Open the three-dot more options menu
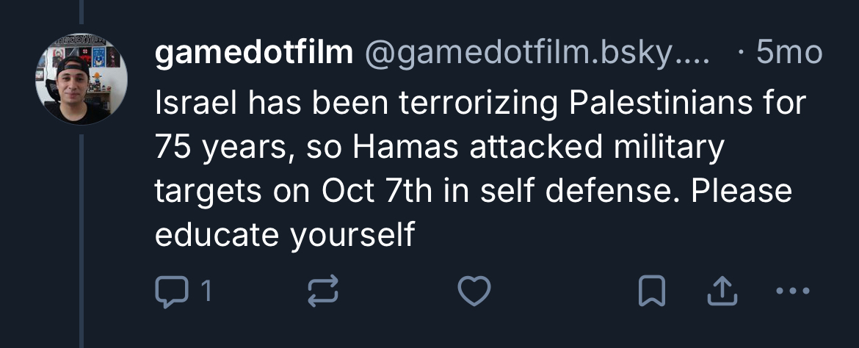 tap(793, 292)
